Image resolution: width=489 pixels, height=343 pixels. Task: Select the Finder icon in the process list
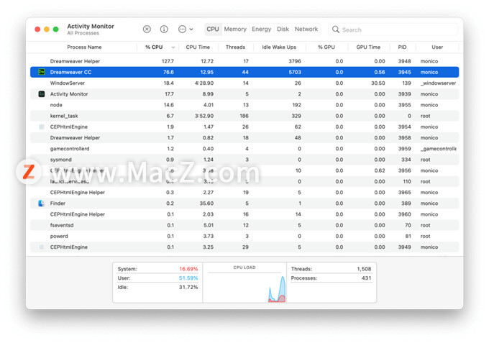click(x=42, y=203)
